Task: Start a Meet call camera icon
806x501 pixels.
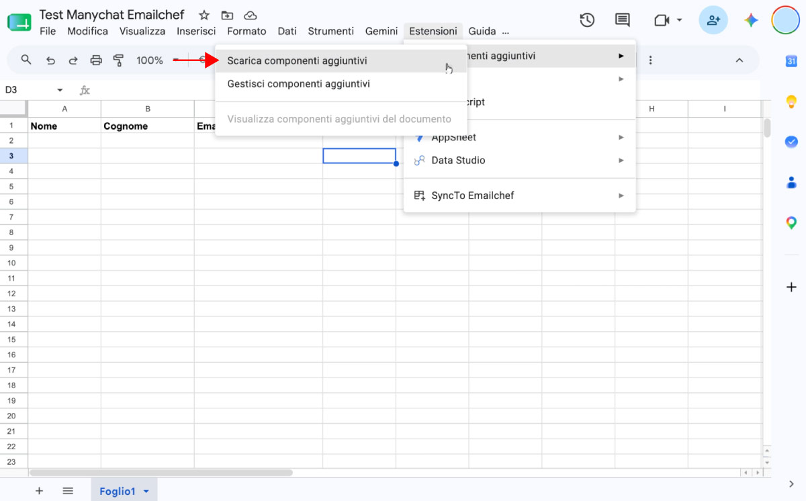Action: point(662,20)
